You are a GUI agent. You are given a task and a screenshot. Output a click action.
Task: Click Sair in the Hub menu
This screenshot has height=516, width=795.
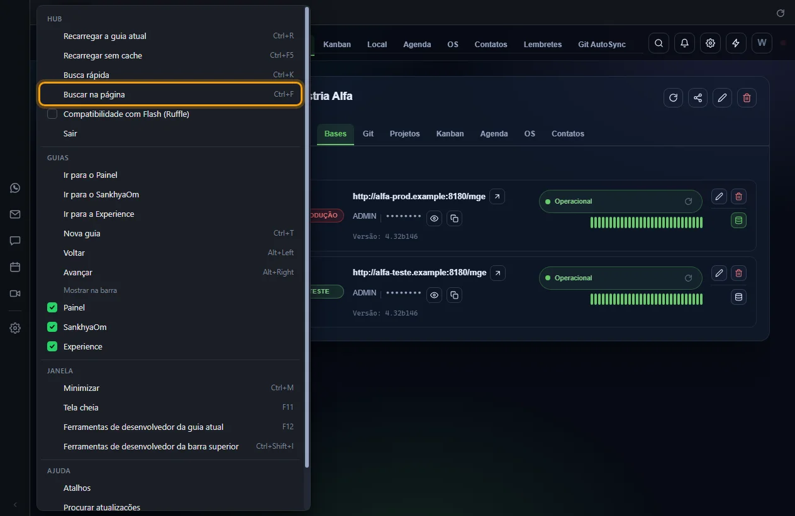click(170, 133)
